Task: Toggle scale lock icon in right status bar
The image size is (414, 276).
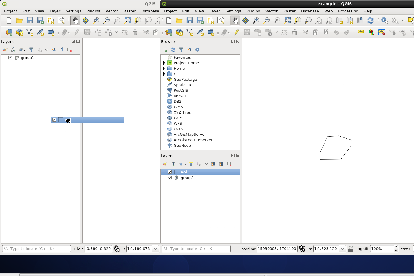Action: [x=351, y=249]
